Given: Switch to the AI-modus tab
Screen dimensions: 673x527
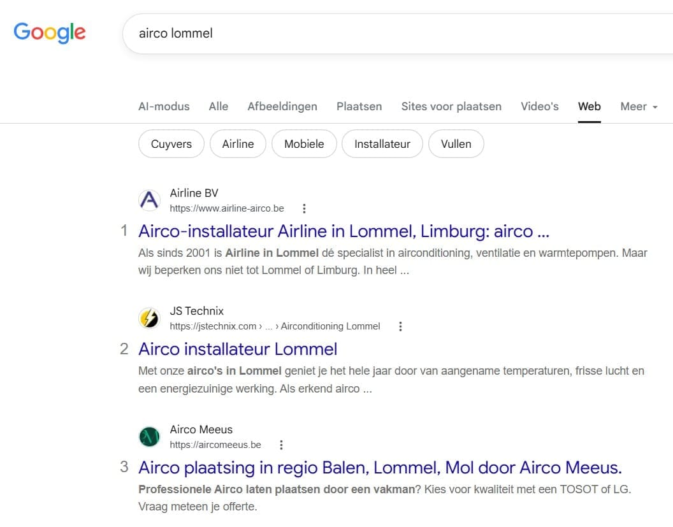Looking at the screenshot, I should 164,106.
